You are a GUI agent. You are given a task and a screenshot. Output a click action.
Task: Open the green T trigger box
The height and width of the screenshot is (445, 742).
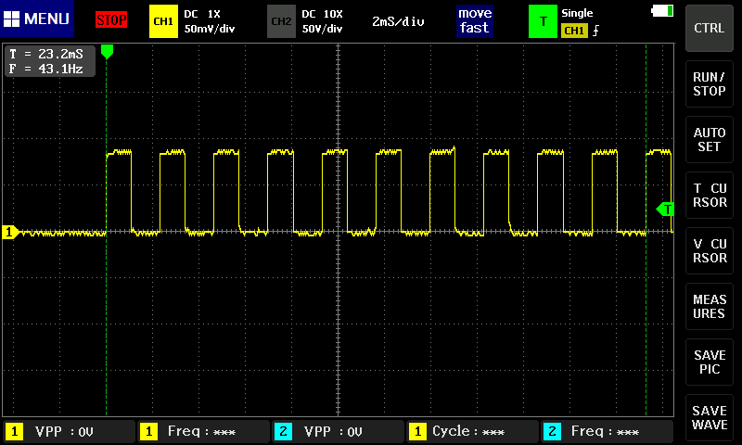tap(543, 21)
